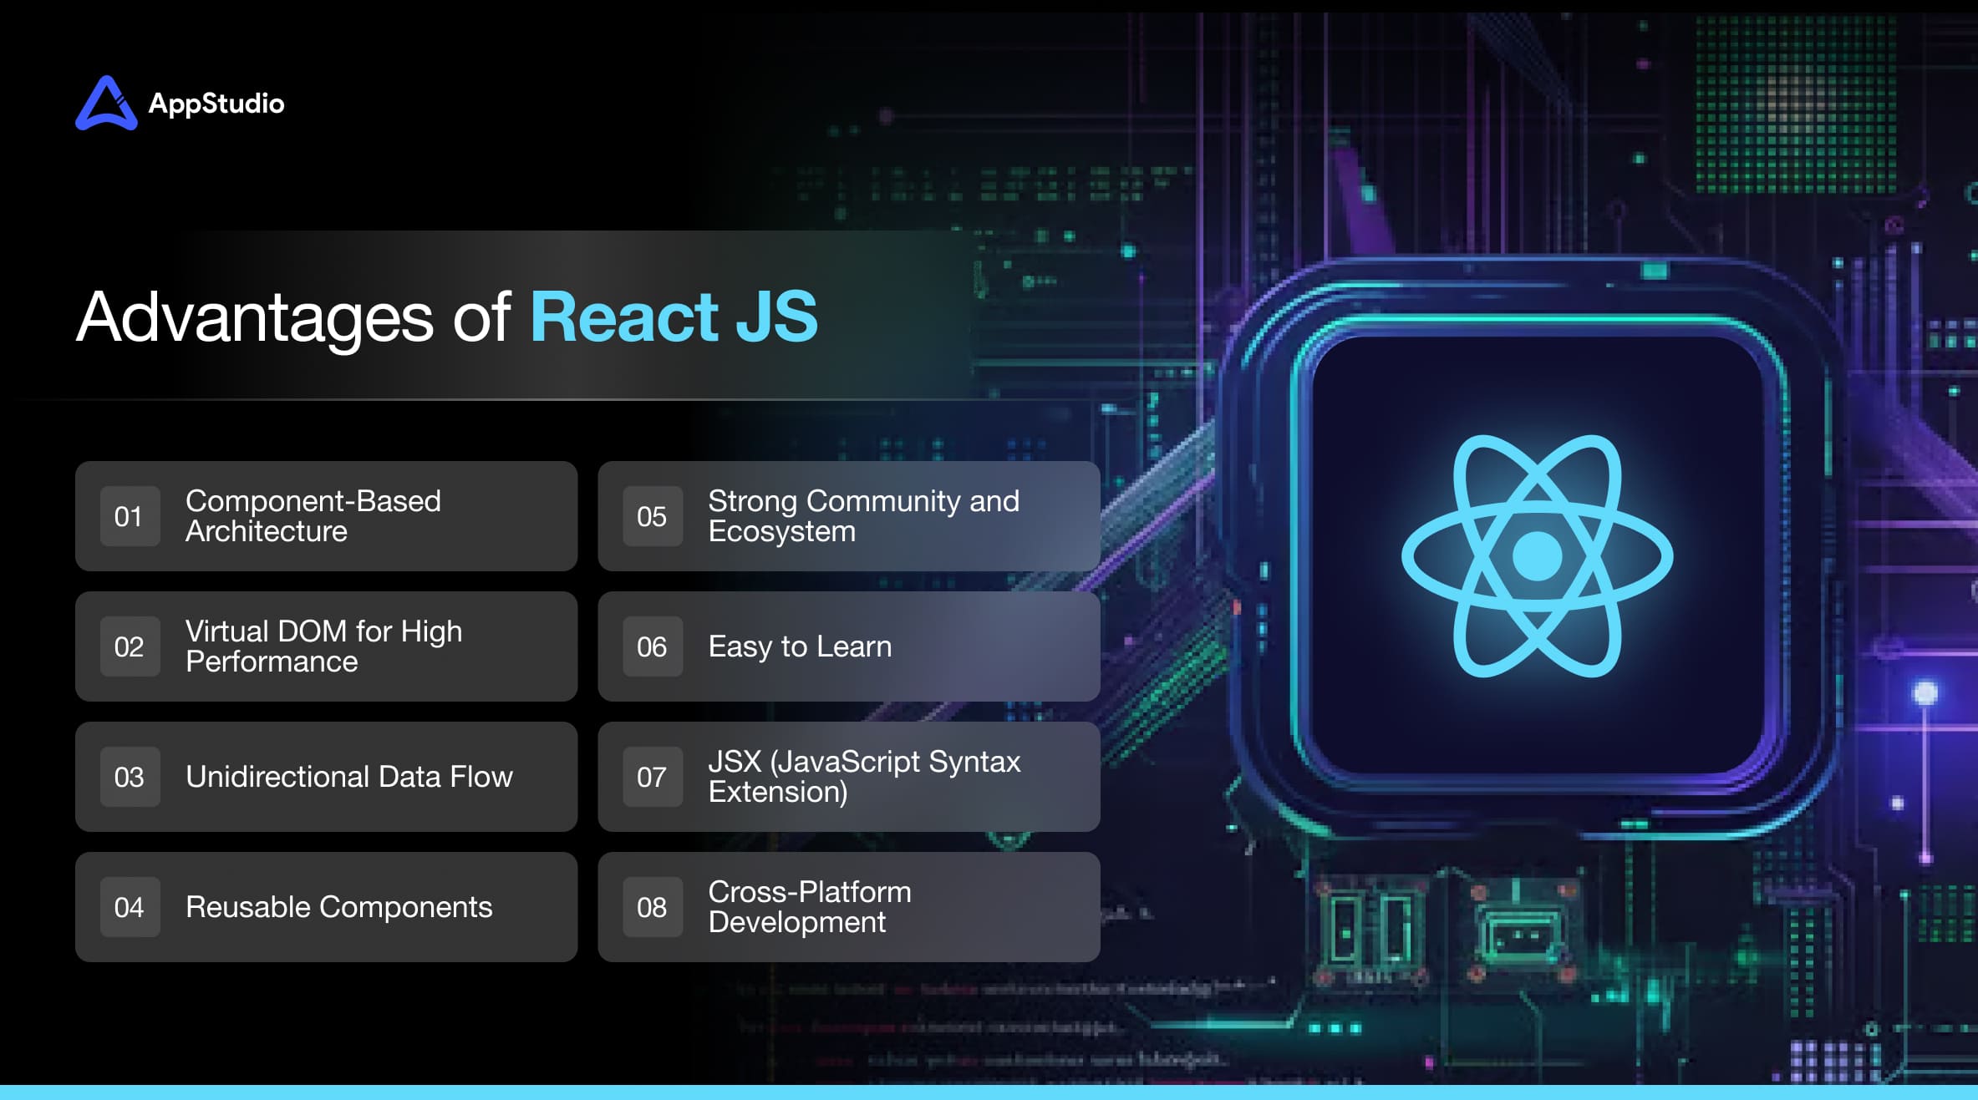Select the "Cross-Platform Development" text

810,907
